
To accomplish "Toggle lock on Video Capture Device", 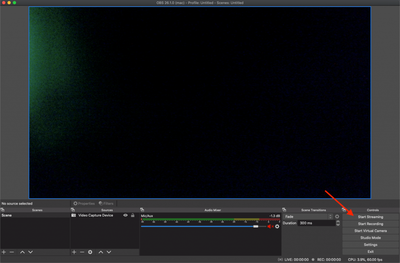I will pos(132,215).
